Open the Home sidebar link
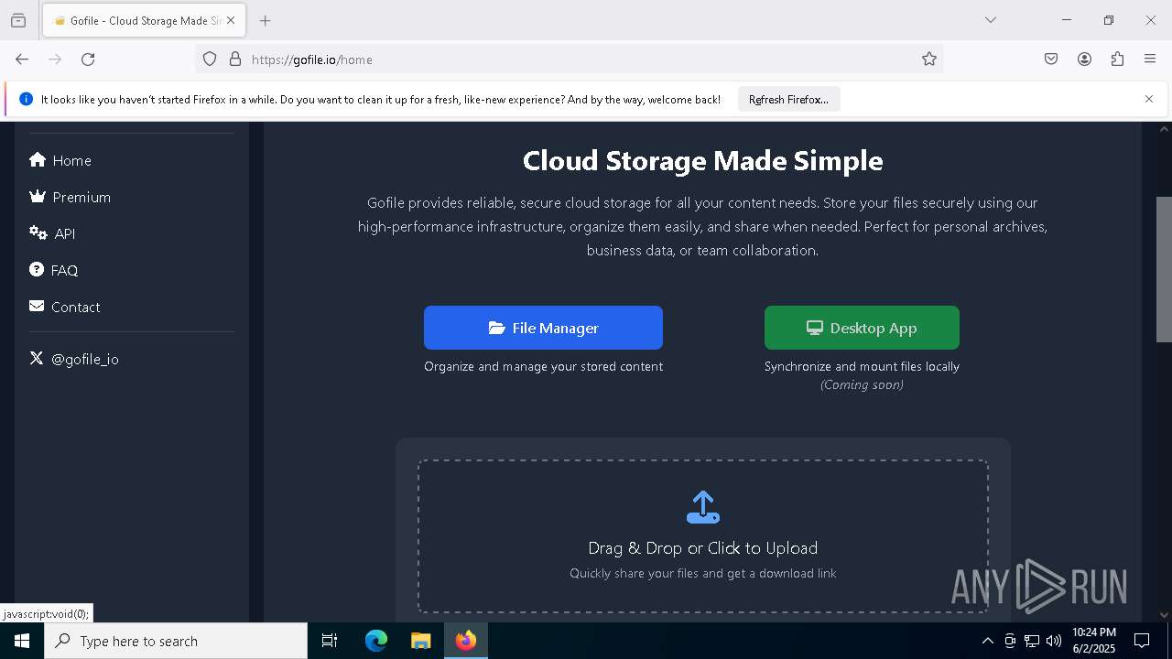Image resolution: width=1172 pixels, height=659 pixels. click(x=60, y=160)
